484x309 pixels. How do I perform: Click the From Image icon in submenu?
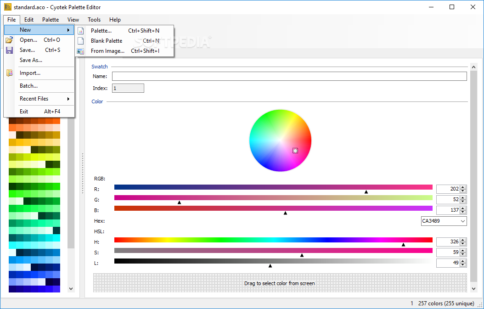[80, 51]
